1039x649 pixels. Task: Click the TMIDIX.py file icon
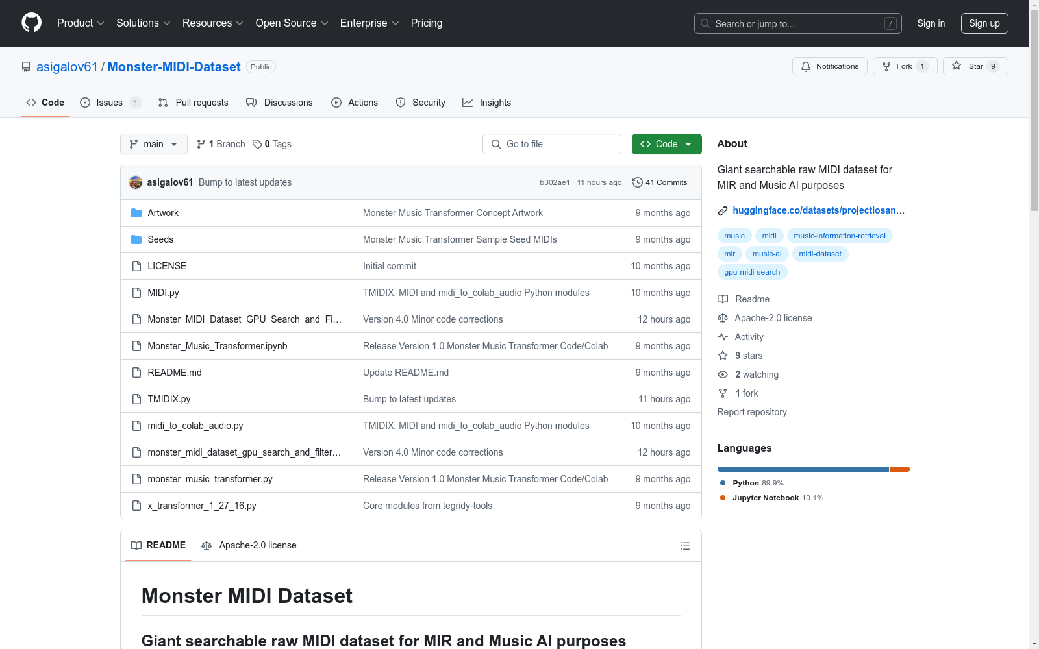point(136,399)
